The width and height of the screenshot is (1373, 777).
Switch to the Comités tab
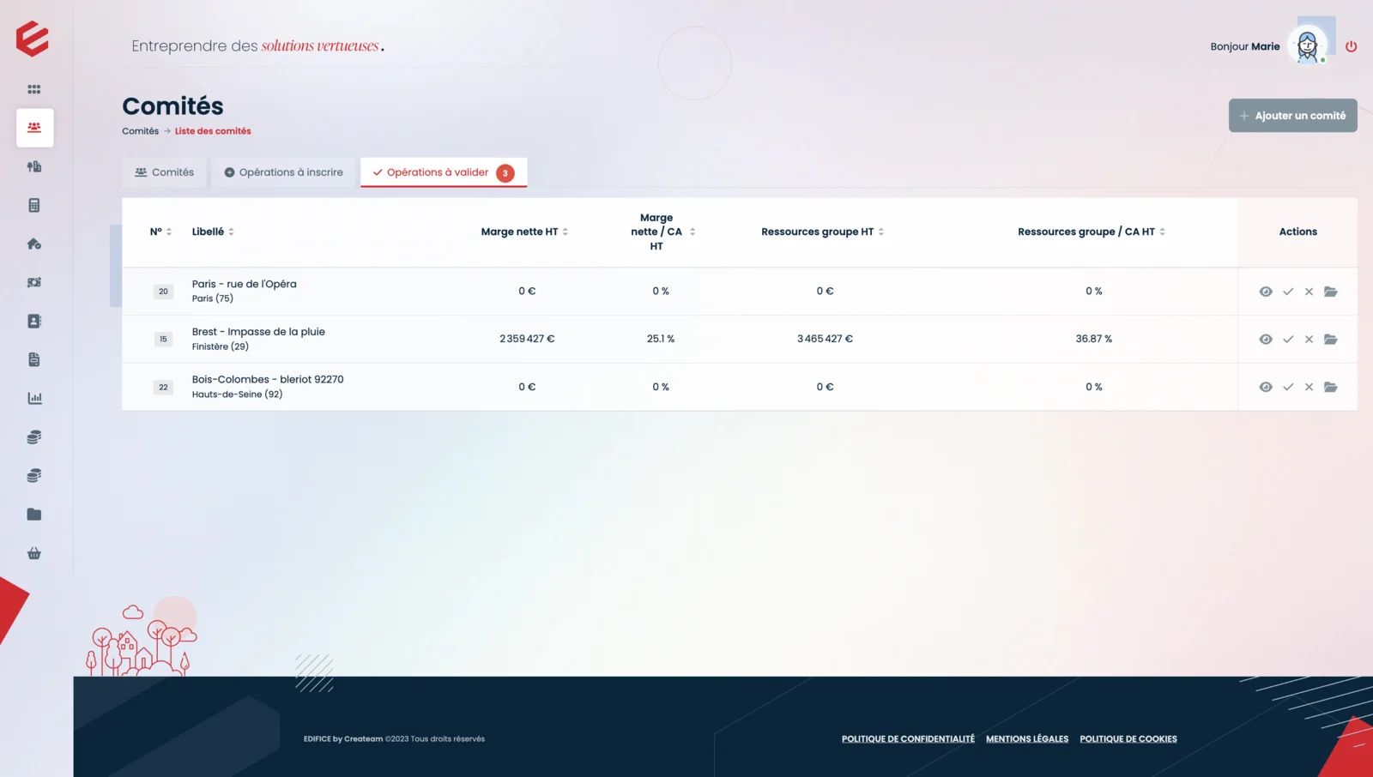coord(164,172)
